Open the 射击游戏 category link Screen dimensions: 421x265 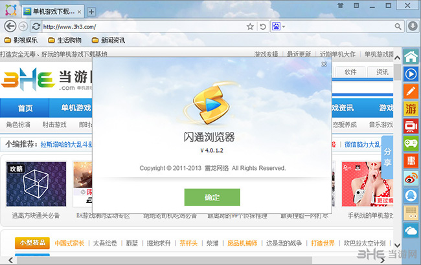click(x=54, y=125)
